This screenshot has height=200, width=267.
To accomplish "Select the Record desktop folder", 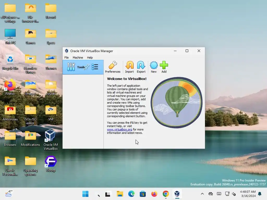I will (51, 11).
